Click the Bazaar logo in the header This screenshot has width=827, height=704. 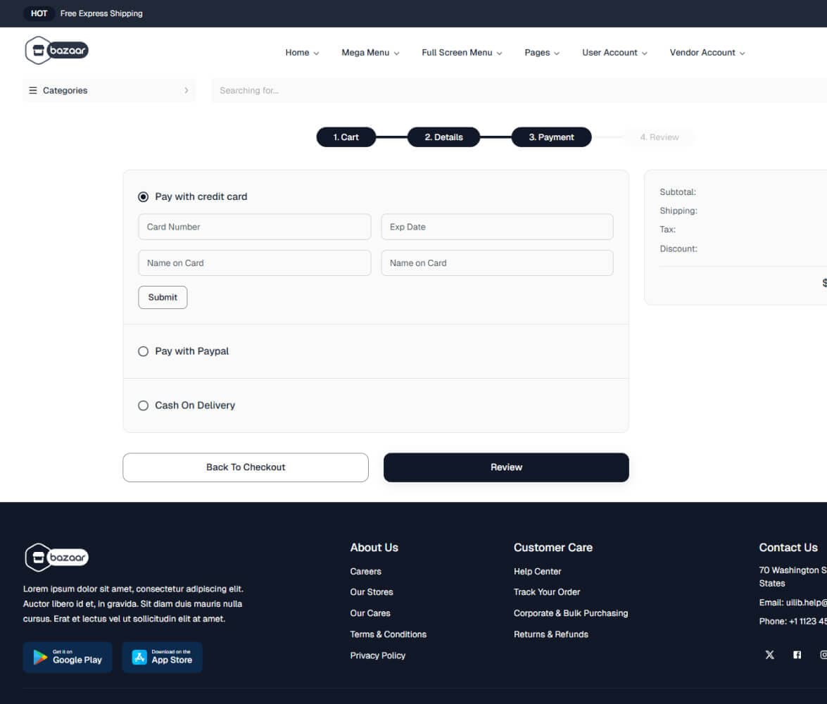click(x=56, y=51)
